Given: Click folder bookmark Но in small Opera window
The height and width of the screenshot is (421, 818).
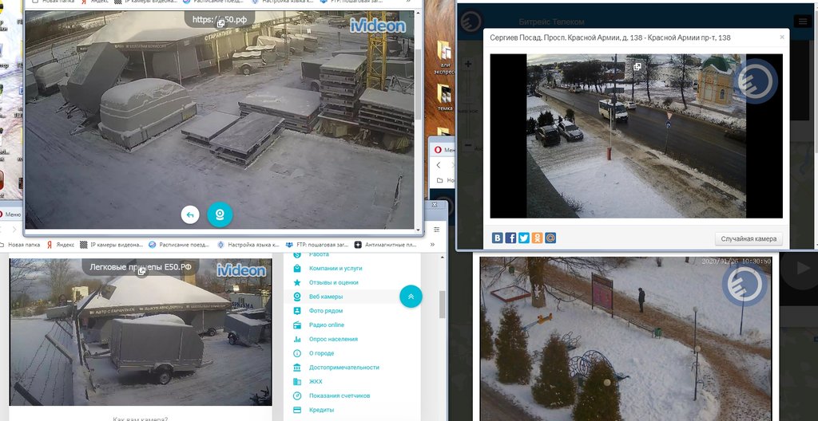Looking at the screenshot, I should tap(444, 180).
